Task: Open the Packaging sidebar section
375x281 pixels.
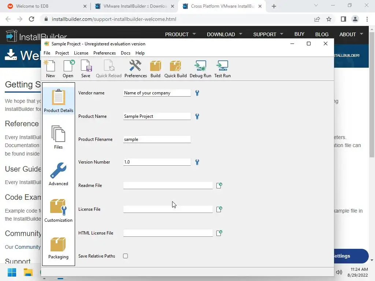Action: click(x=58, y=248)
